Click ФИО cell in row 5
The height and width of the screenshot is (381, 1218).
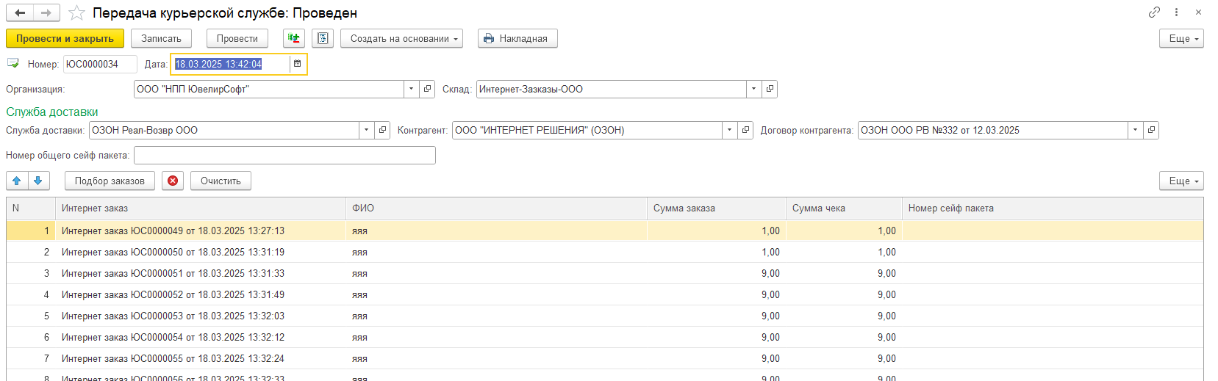(x=496, y=316)
